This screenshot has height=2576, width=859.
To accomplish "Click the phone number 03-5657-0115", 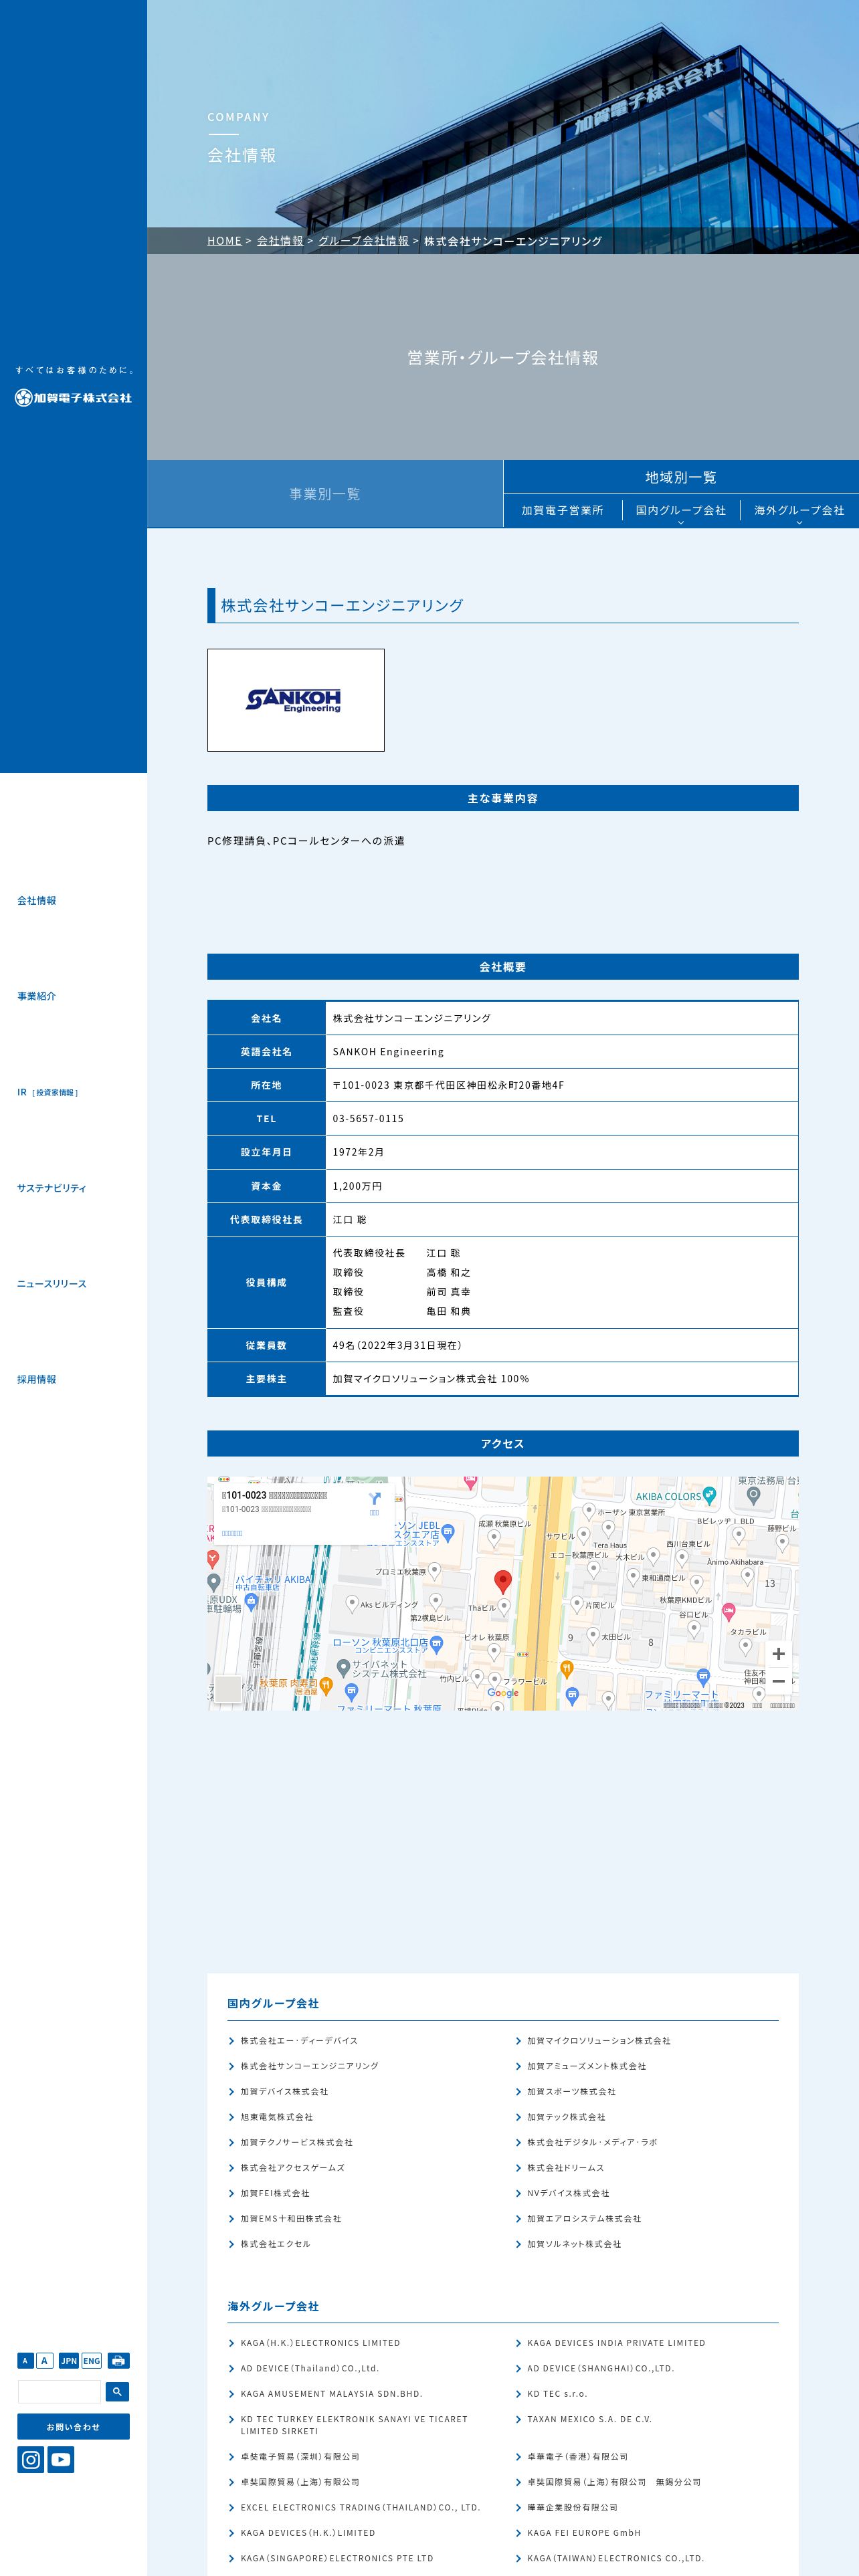I will [x=368, y=1119].
